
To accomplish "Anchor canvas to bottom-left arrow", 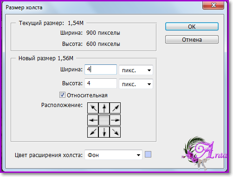I will (93, 132).
